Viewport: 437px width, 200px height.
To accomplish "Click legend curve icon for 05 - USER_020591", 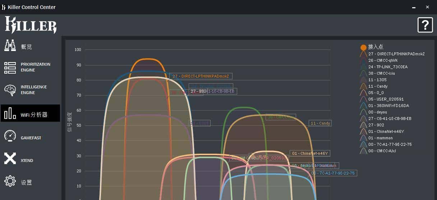I will tap(363, 99).
